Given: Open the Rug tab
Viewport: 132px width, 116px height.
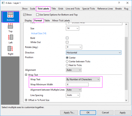Looking at the screenshot, I should tap(126, 9).
